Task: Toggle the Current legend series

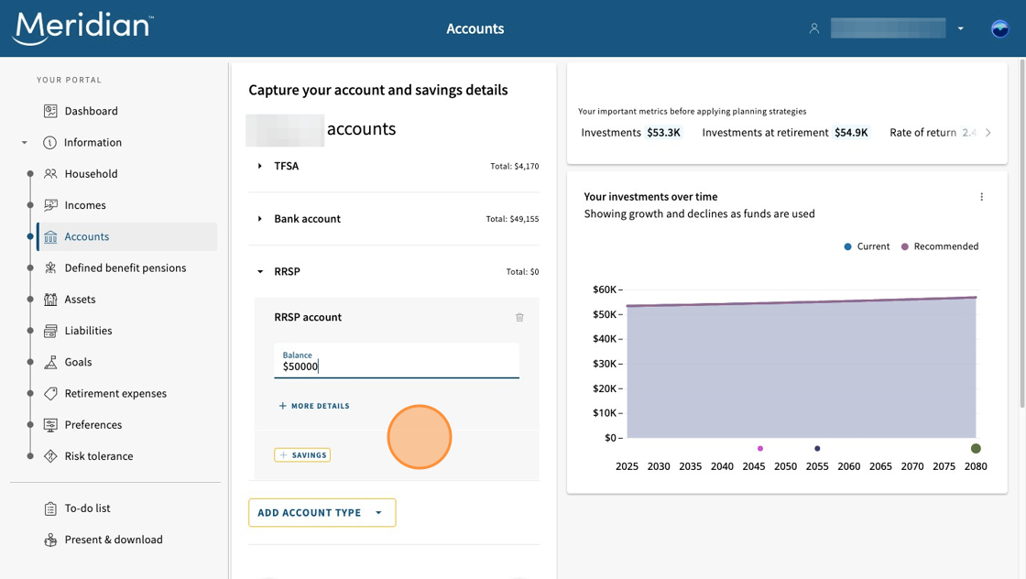Action: point(867,246)
